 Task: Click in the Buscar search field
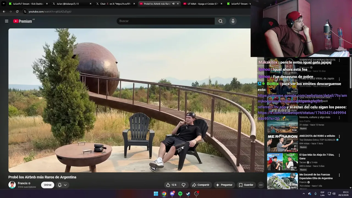click(x=166, y=21)
